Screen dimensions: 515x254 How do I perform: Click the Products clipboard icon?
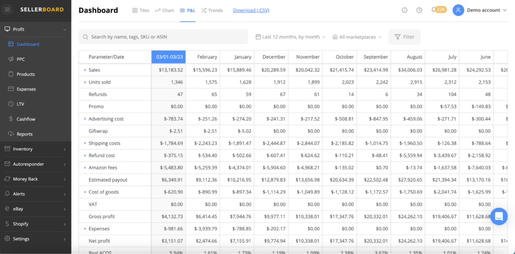coord(11,74)
